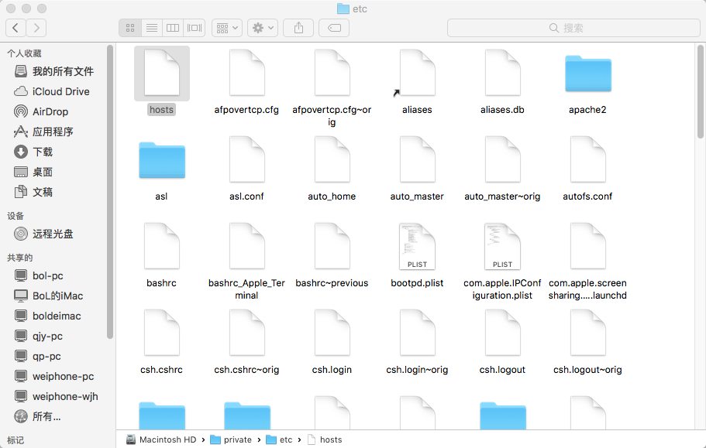Screen dimensions: 706x448
Task: Go back to previous folder
Action: click(15, 28)
